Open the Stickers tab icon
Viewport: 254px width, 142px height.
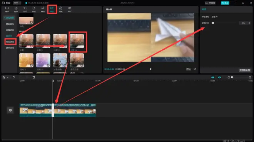point(34,9)
